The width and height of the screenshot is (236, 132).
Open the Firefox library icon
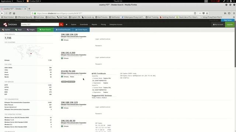[225, 13]
